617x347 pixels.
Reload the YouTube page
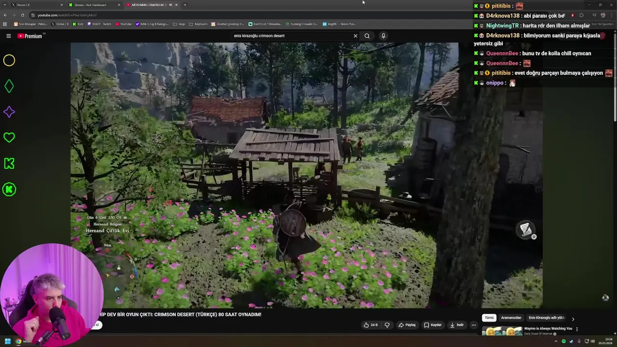(22, 15)
